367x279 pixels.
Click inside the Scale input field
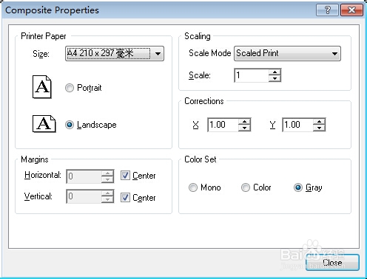[x=252, y=75]
